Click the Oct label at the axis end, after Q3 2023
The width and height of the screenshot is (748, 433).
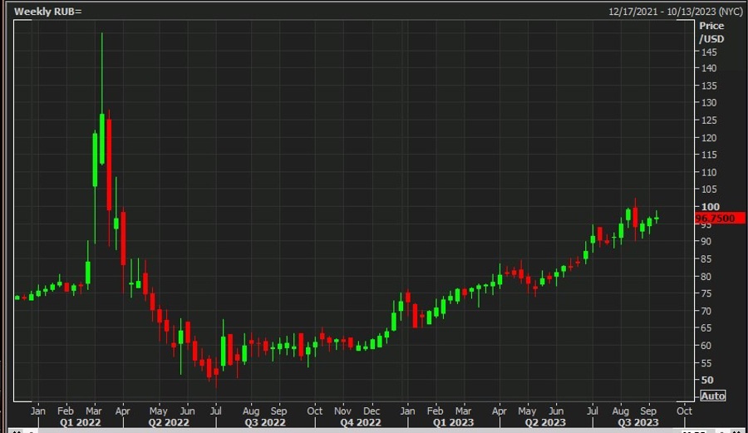point(684,411)
